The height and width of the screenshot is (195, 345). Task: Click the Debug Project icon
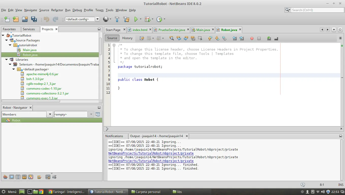147,19
